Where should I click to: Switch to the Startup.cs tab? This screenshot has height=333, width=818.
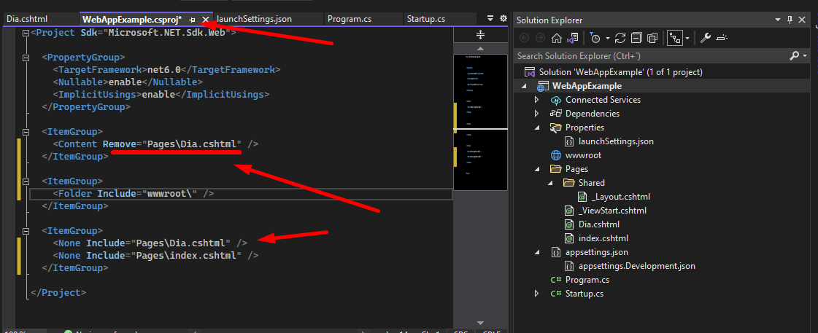coord(428,19)
